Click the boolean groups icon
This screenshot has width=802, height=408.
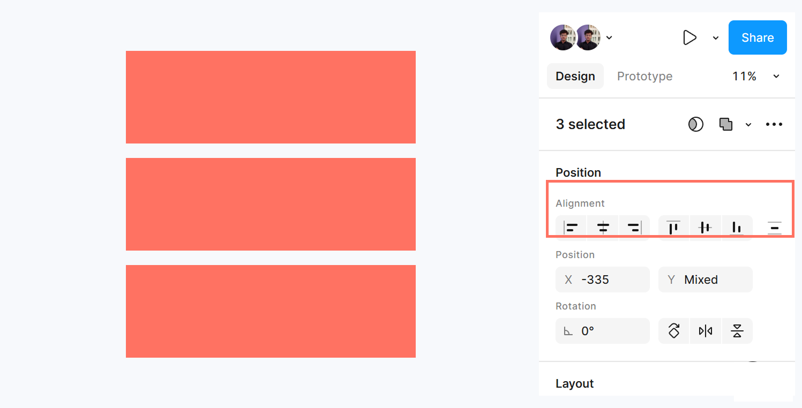pos(726,124)
